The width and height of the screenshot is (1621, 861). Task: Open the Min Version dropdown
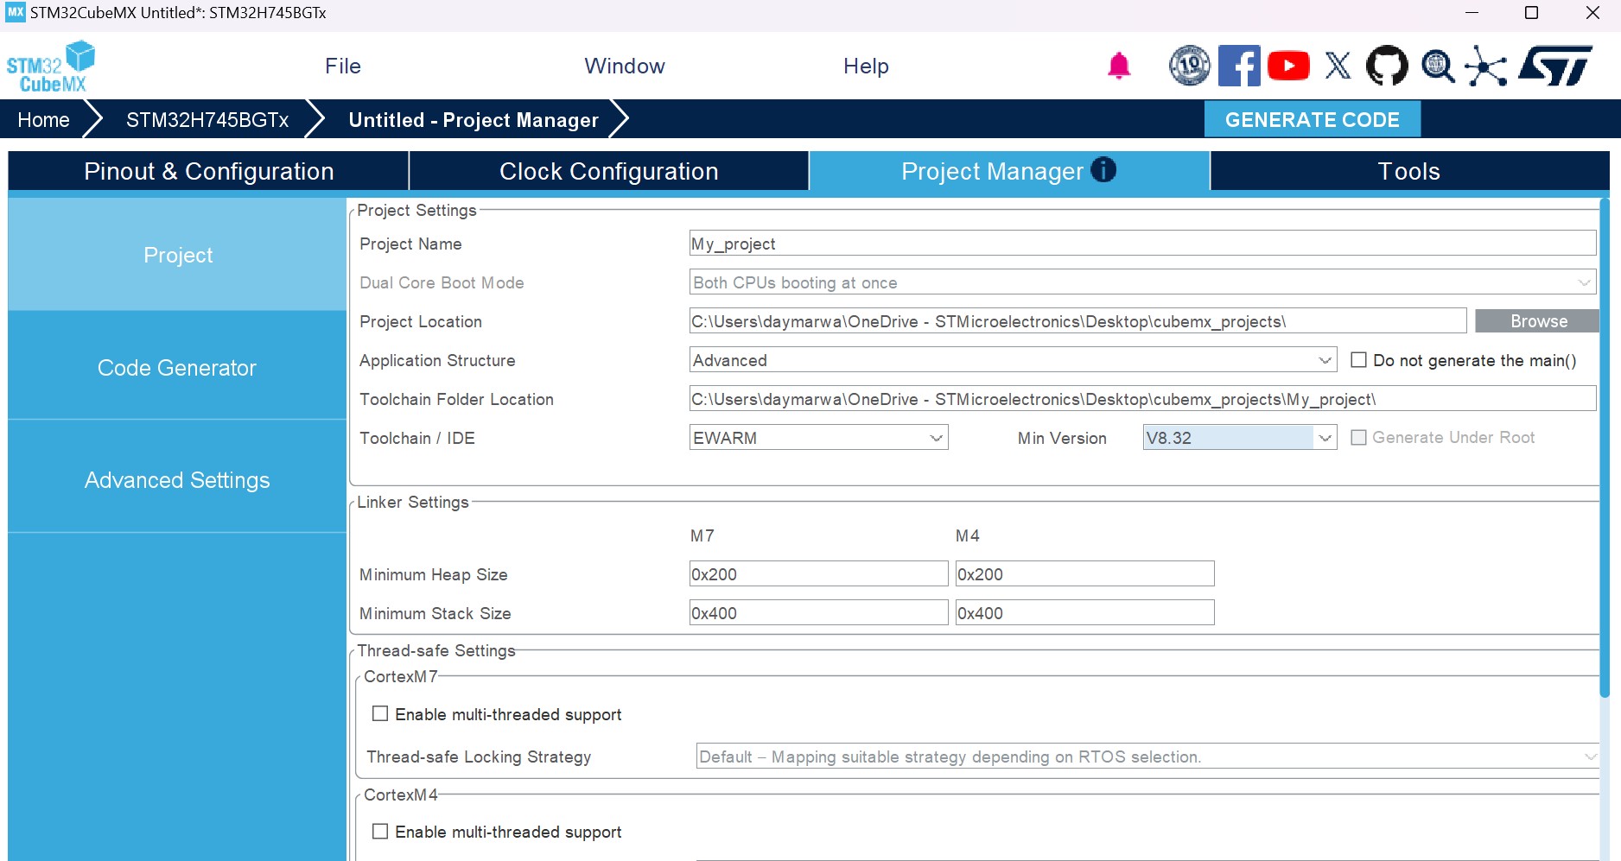[x=1240, y=438]
